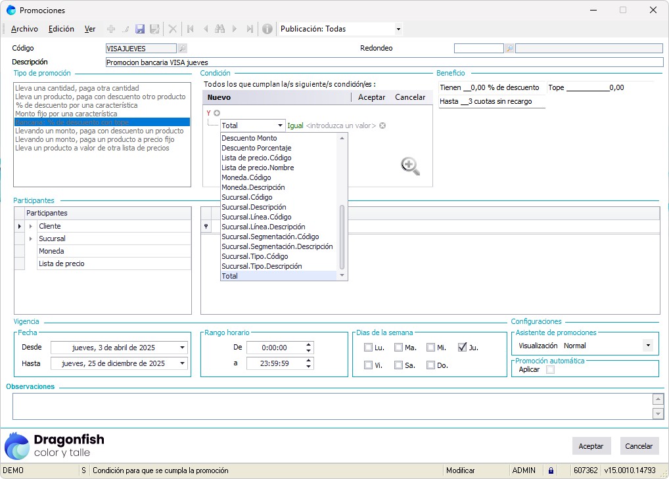Click the lookup icon next to Redondeo field
This screenshot has height=479, width=669.
tap(509, 48)
